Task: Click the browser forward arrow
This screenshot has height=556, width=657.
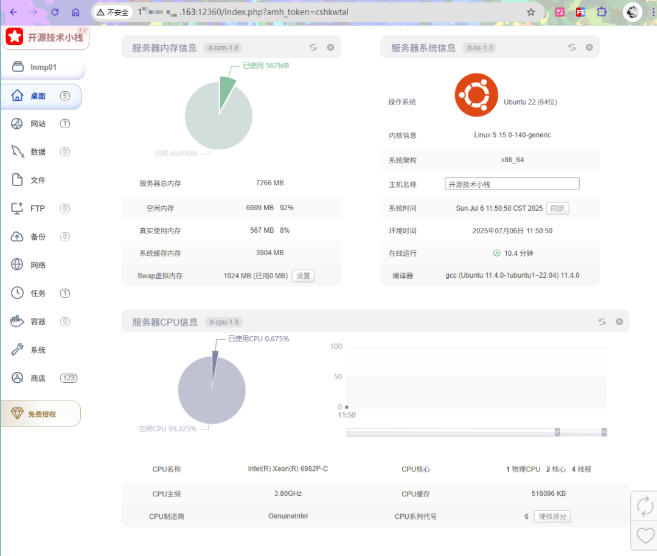Action: (x=33, y=12)
